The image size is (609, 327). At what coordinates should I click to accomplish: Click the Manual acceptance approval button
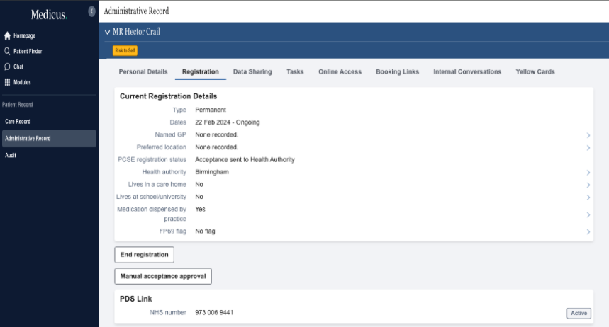[163, 276]
